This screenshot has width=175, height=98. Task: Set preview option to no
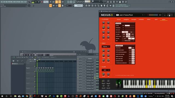pos(125,39)
